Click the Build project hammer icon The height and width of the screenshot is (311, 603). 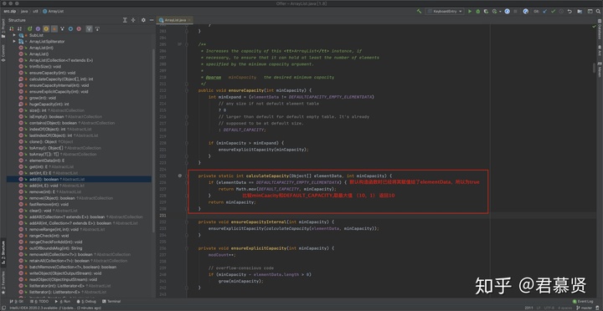click(x=420, y=12)
